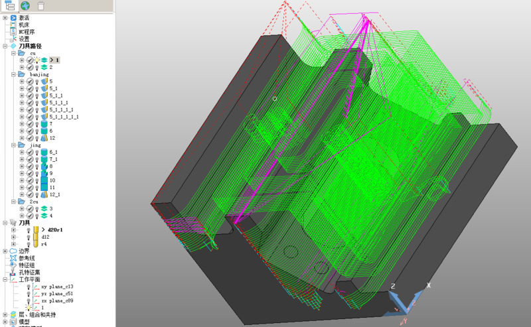
Task: Collapse the 2cu folder
Action: coord(13,202)
